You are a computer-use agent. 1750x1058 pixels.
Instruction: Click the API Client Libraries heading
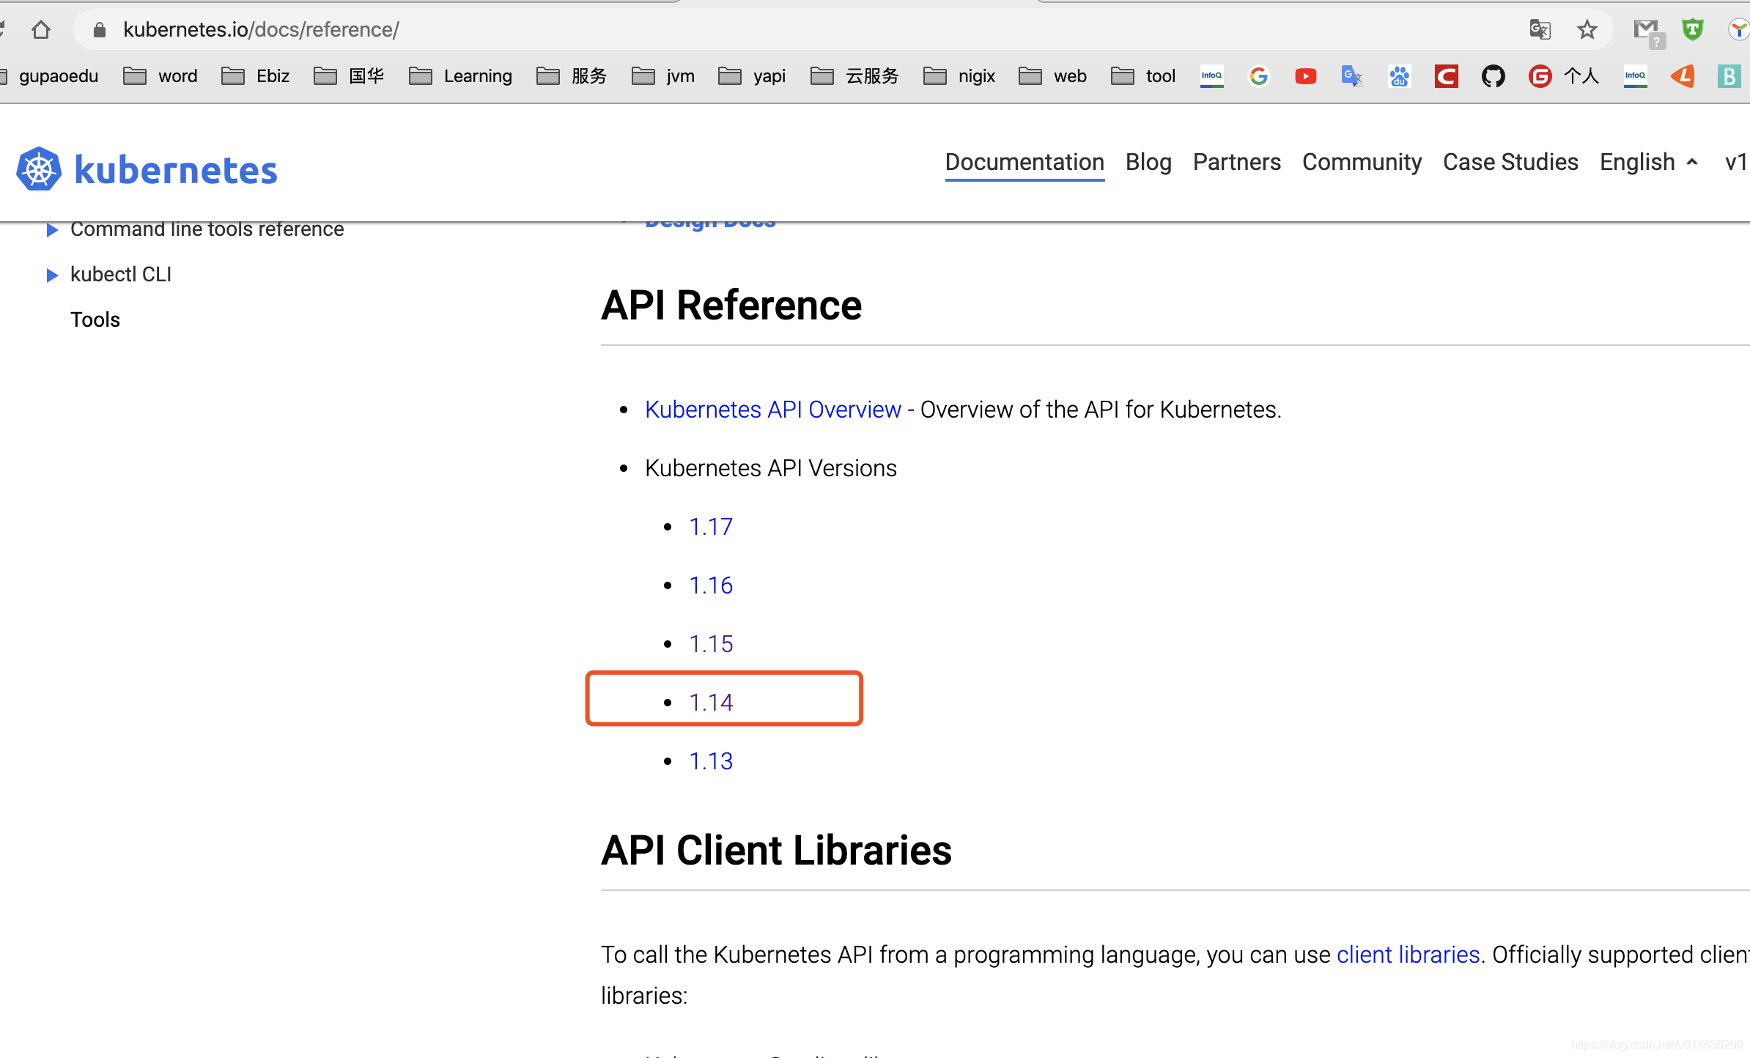[x=776, y=850]
